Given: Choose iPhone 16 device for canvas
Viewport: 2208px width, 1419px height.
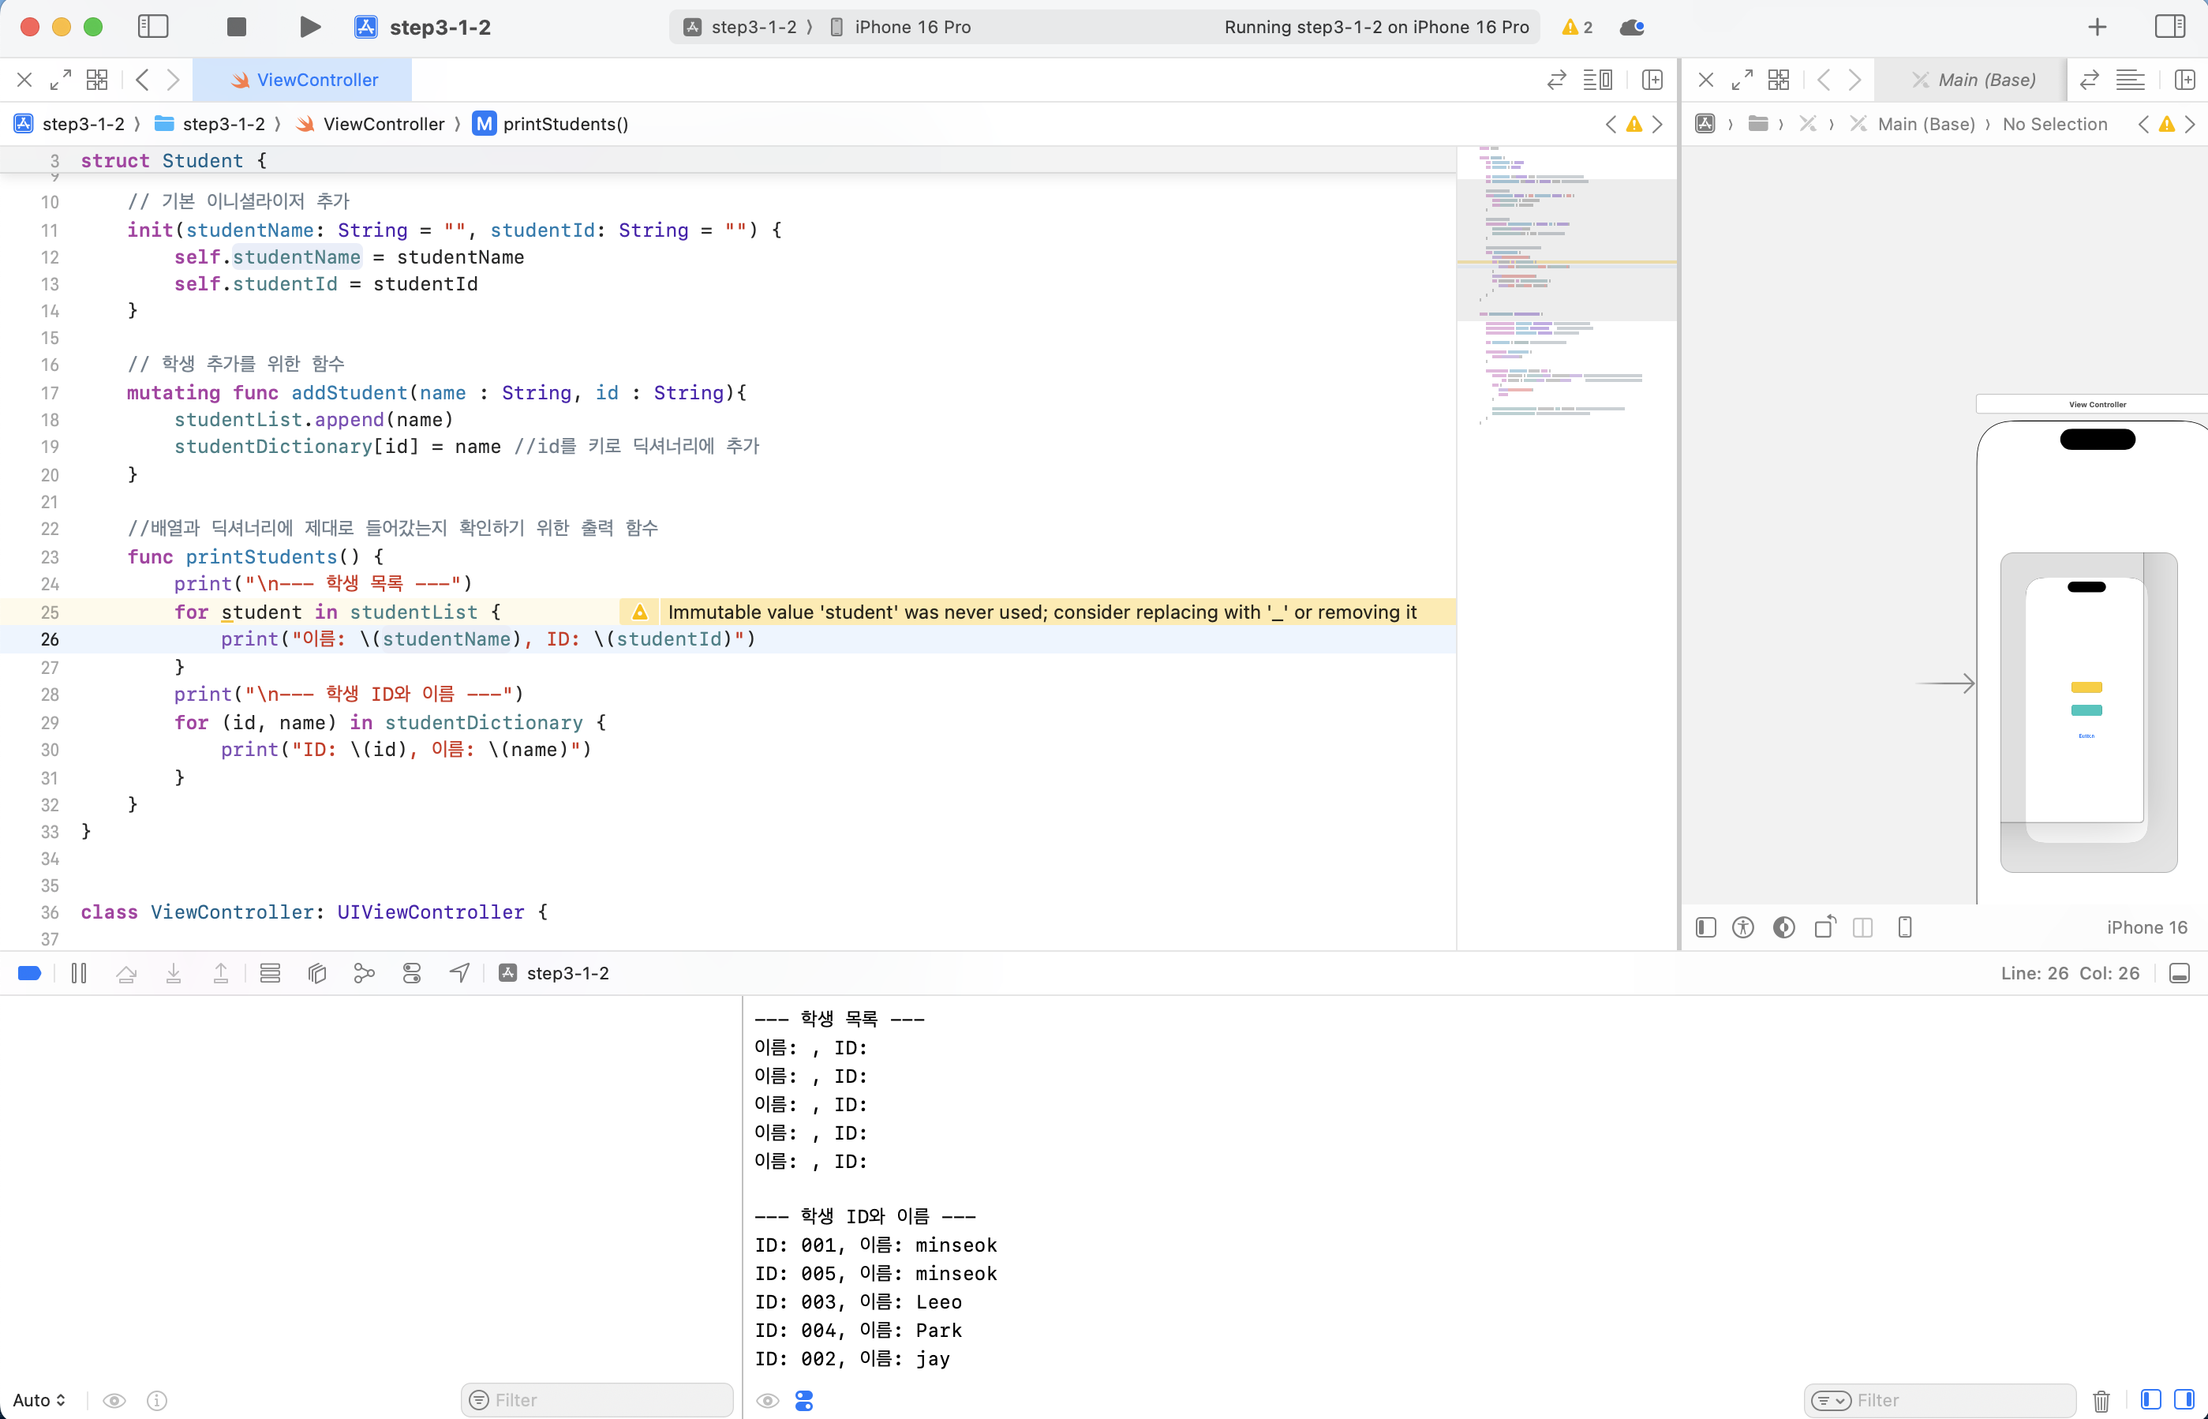Looking at the screenshot, I should [x=2146, y=927].
